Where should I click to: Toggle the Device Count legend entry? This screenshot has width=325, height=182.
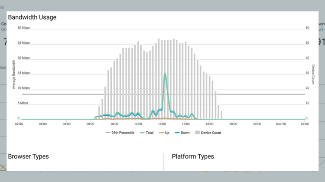click(208, 133)
